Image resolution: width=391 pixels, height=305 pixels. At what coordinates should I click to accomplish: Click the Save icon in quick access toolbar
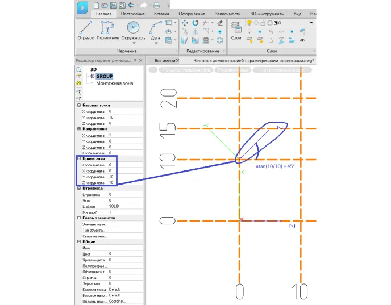coord(114,5)
